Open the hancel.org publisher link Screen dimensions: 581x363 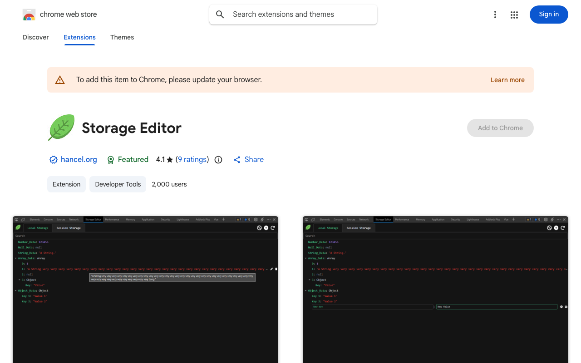coord(79,160)
